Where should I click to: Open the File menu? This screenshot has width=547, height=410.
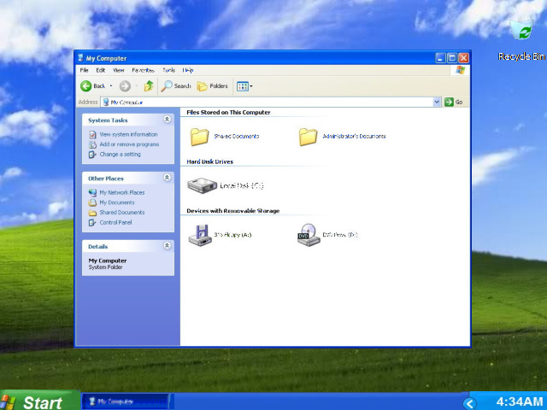tap(84, 70)
